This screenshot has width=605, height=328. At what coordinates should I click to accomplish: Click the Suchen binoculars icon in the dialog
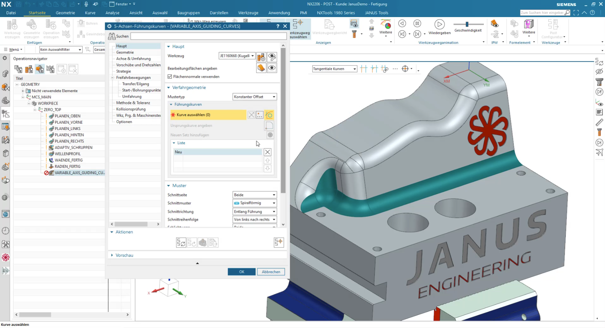[x=112, y=36]
